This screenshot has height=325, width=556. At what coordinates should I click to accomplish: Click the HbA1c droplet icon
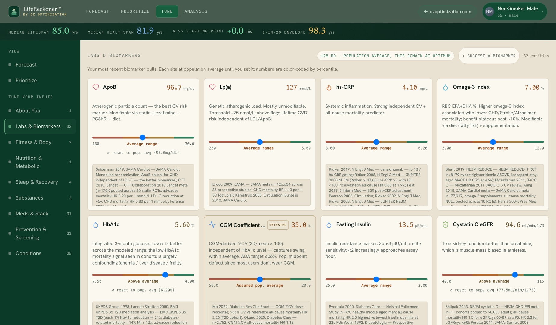coord(96,225)
